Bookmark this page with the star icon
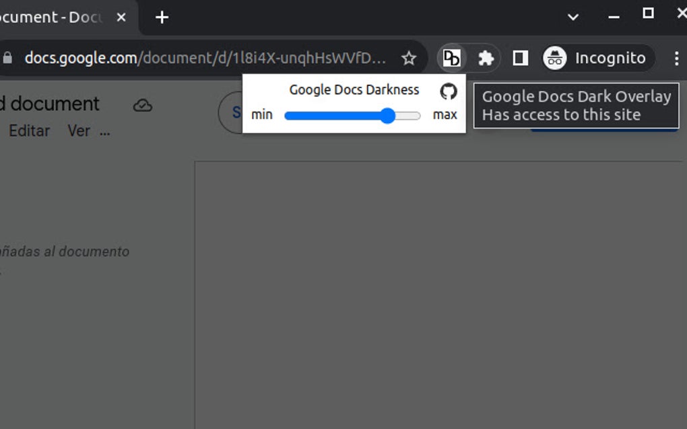This screenshot has width=687, height=429. pos(408,58)
